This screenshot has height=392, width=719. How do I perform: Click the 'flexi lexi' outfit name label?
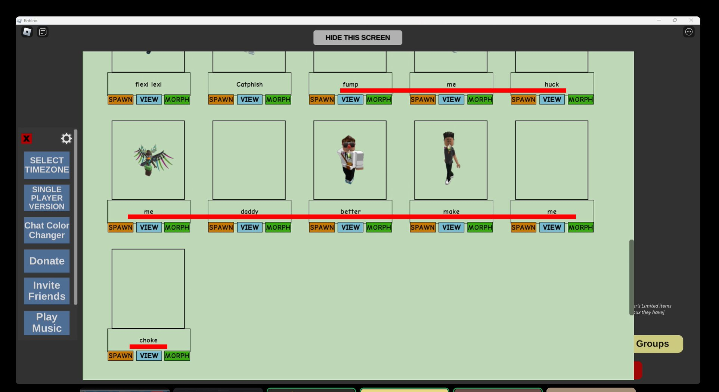coord(149,84)
